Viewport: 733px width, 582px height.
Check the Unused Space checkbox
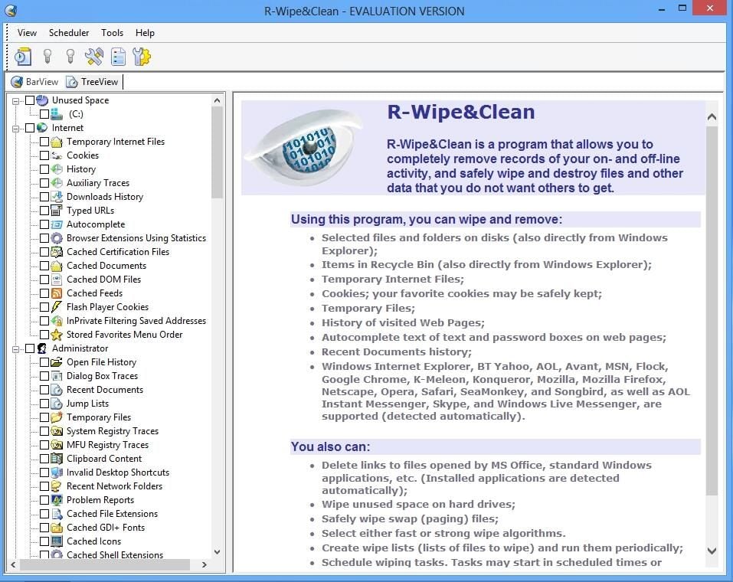(x=30, y=100)
